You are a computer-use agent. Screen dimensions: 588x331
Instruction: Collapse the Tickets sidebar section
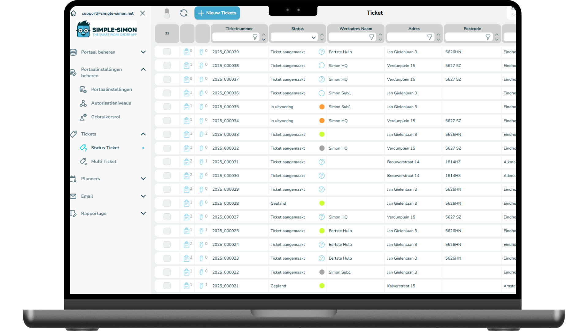tap(143, 134)
